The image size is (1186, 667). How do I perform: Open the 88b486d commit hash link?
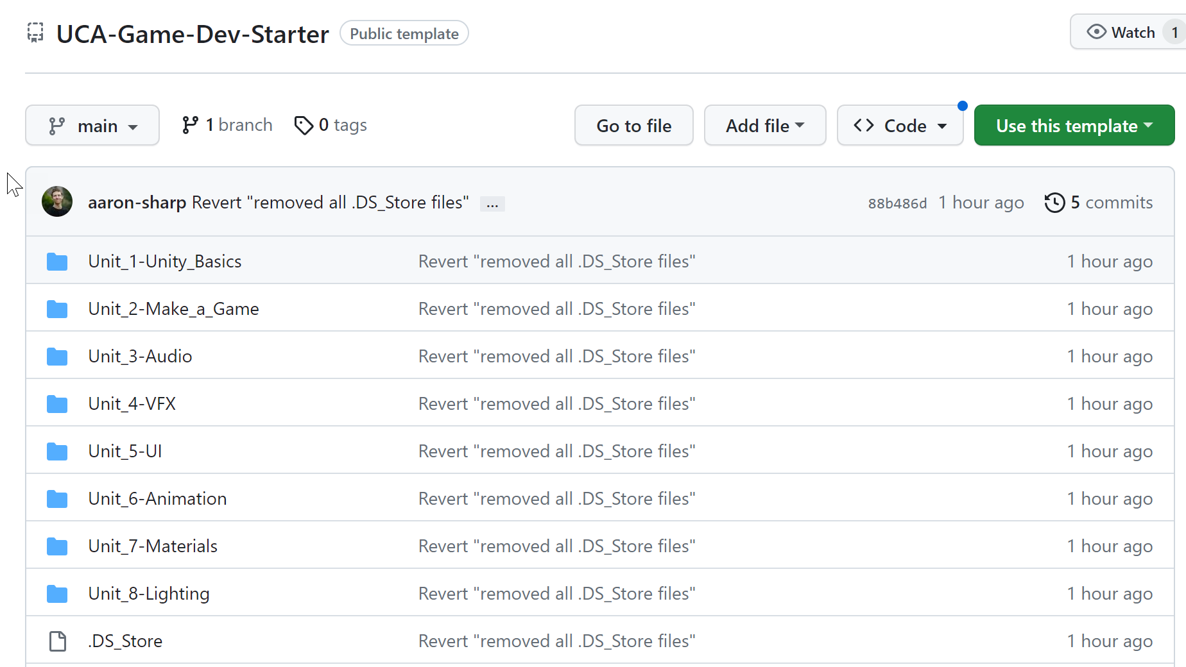897,203
